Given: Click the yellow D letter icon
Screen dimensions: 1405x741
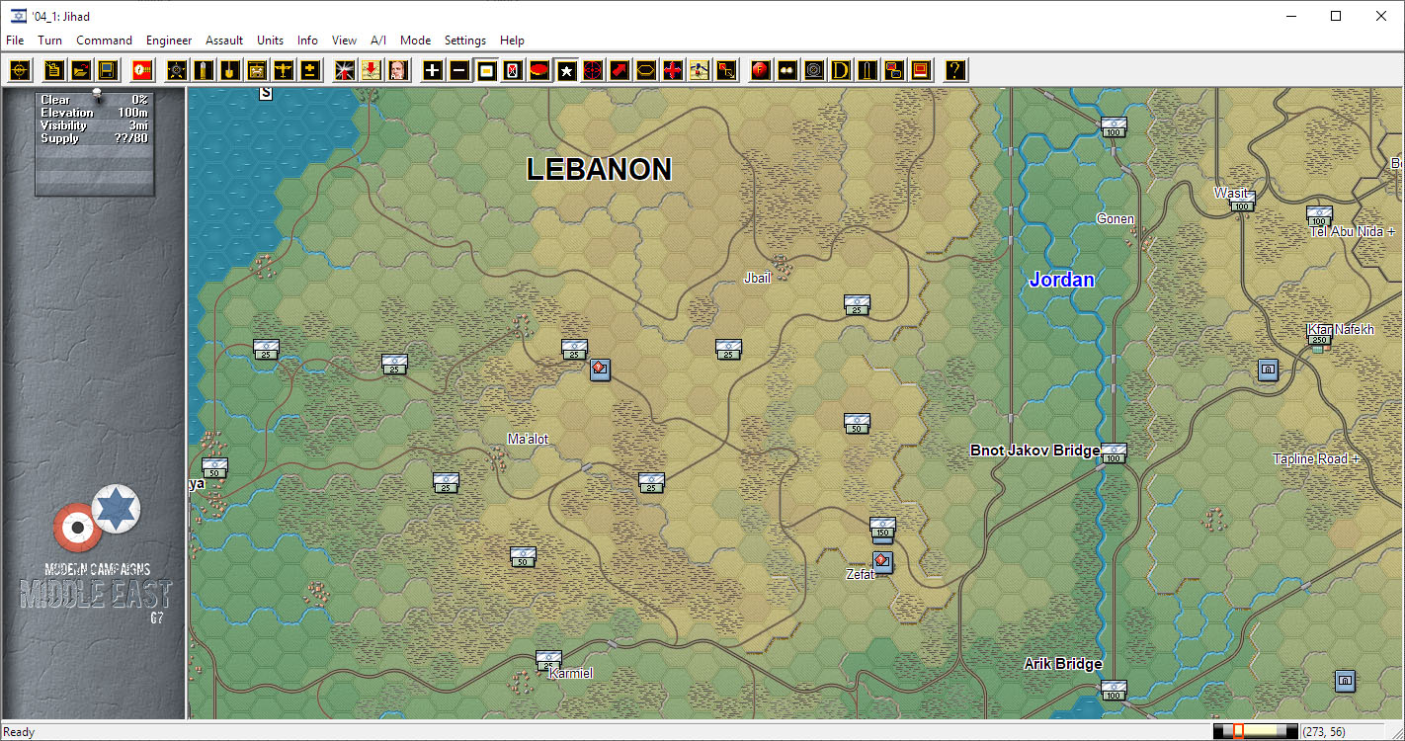Looking at the screenshot, I should pyautogui.click(x=841, y=70).
